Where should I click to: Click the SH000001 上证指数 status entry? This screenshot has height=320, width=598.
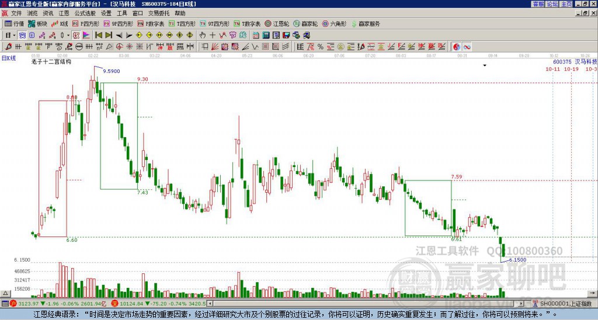pos(566,304)
